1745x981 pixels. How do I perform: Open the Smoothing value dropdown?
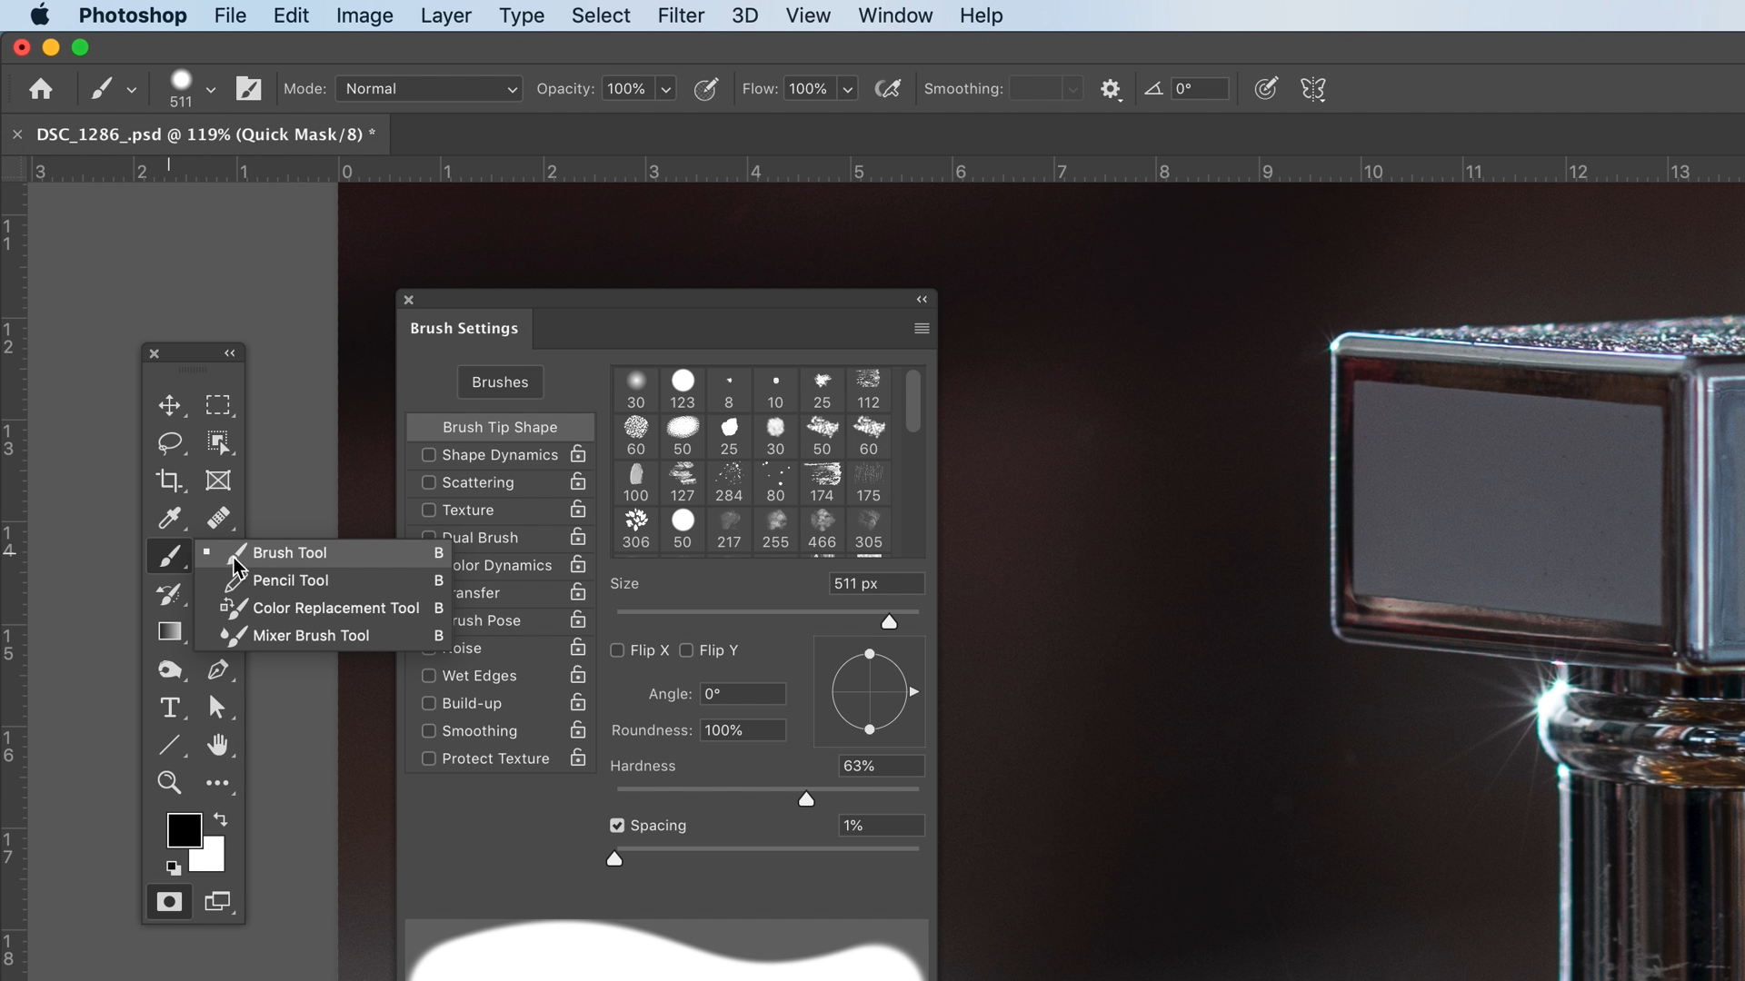(x=1073, y=89)
